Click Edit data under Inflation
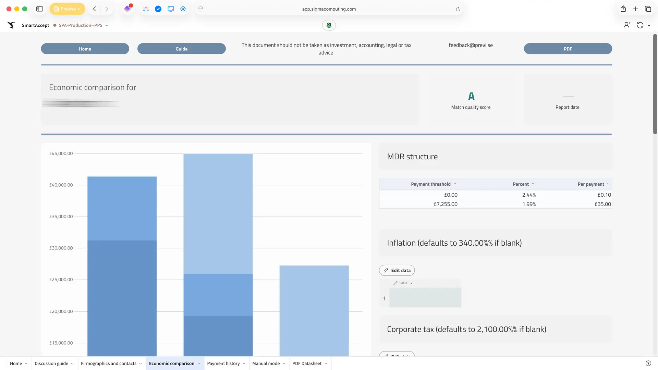The image size is (658, 370). point(397,270)
